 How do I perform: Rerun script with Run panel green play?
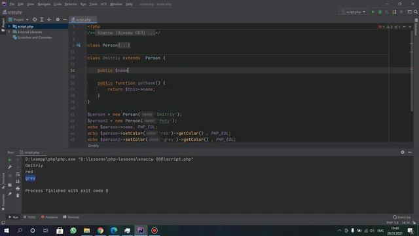[10, 160]
